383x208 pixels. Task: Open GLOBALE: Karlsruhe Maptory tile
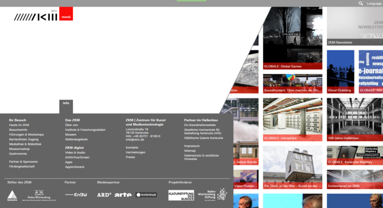[x=355, y=155]
